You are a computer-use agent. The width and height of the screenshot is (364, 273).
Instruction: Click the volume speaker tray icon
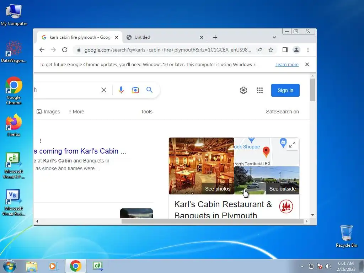[328, 266]
